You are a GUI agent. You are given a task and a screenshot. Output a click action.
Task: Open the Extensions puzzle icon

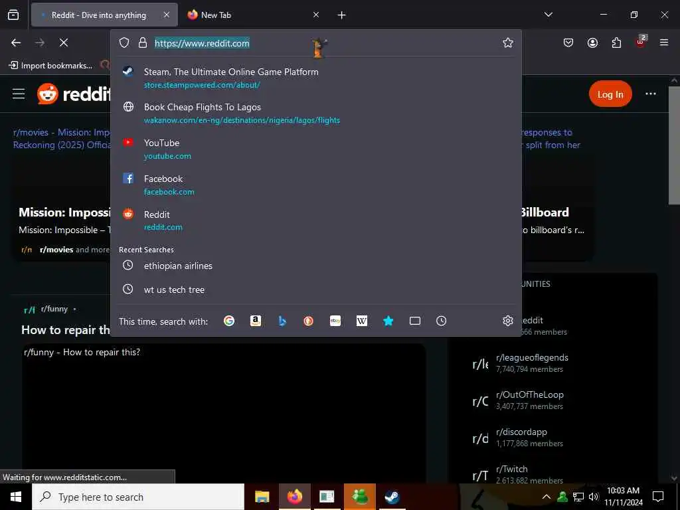616,42
